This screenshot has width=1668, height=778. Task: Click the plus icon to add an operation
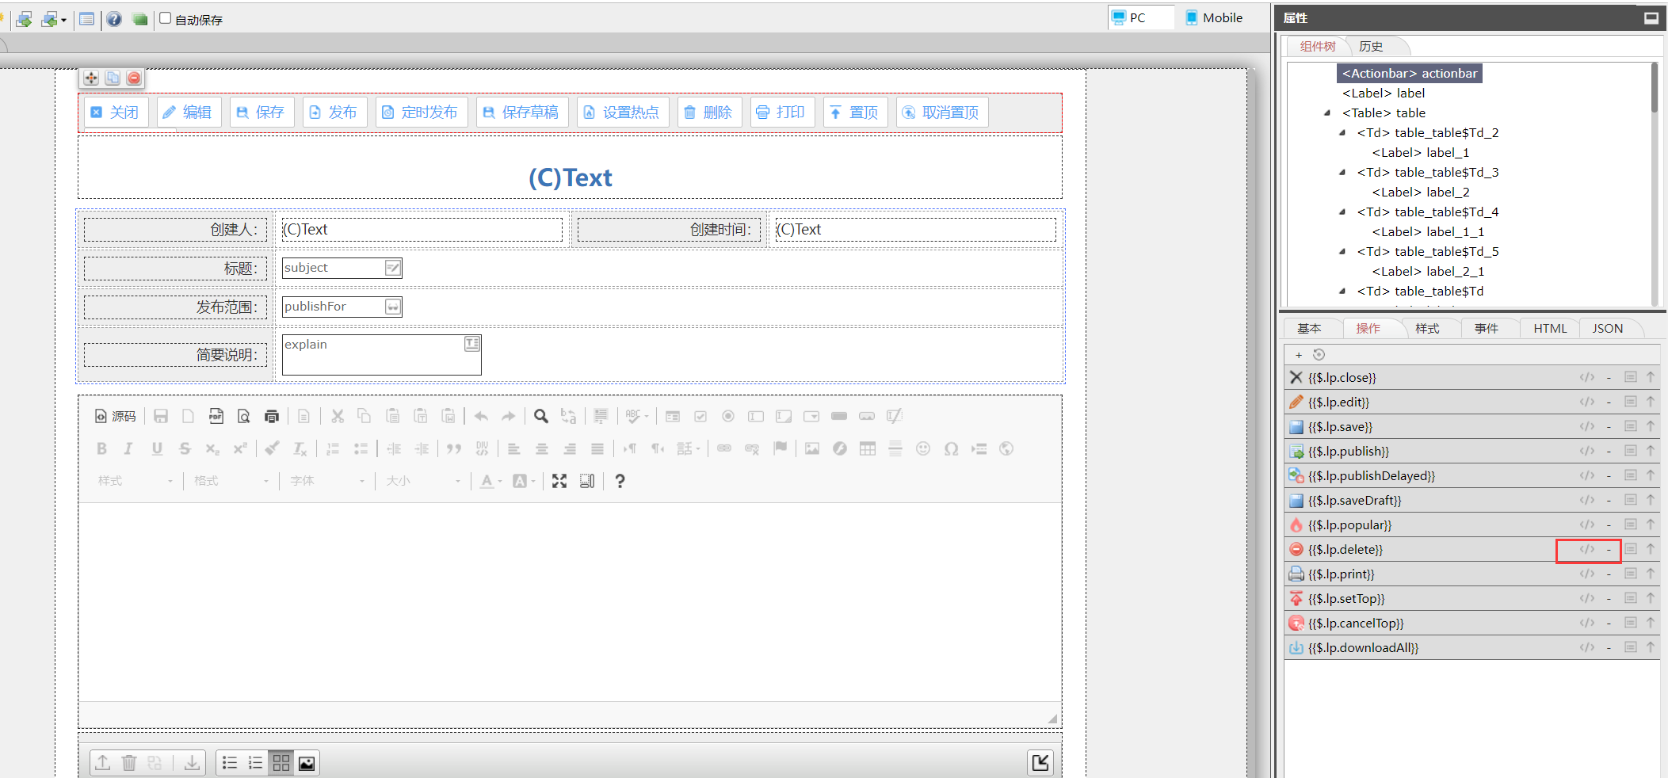click(1299, 355)
